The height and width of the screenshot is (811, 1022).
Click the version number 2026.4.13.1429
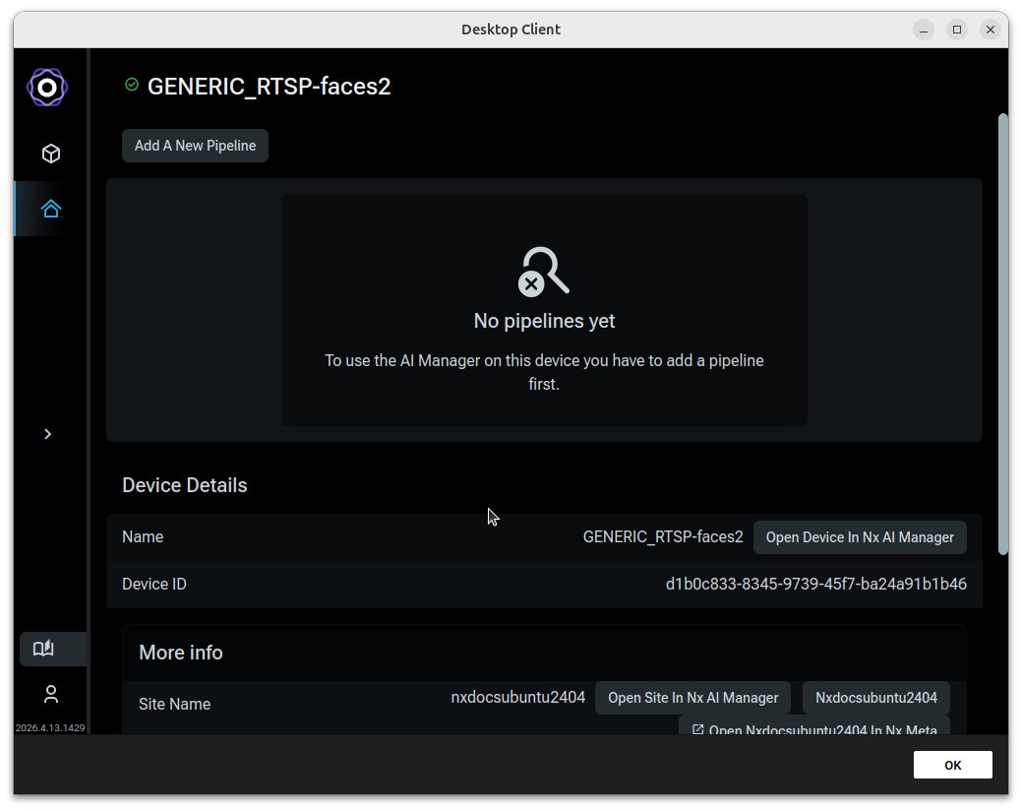tap(50, 727)
